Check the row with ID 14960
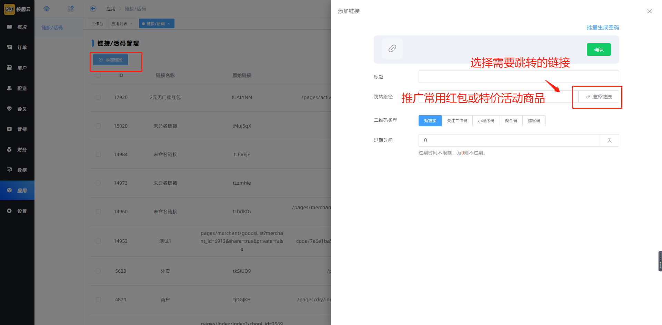Image resolution: width=662 pixels, height=325 pixels. tap(98, 212)
